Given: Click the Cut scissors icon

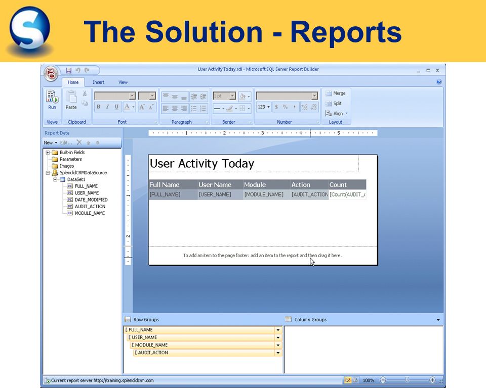Looking at the screenshot, I should point(85,93).
